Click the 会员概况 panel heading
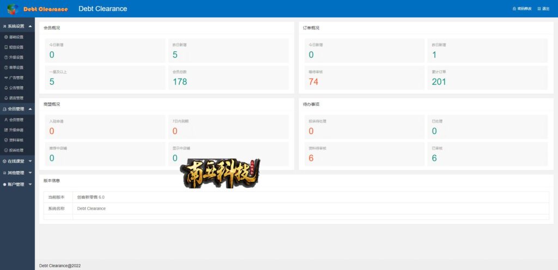Viewport: 558px width, 270px height. (52, 28)
